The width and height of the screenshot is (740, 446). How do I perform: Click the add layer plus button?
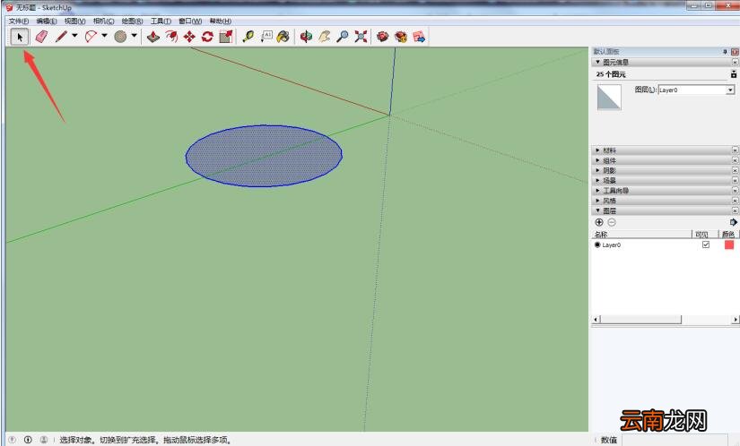599,222
